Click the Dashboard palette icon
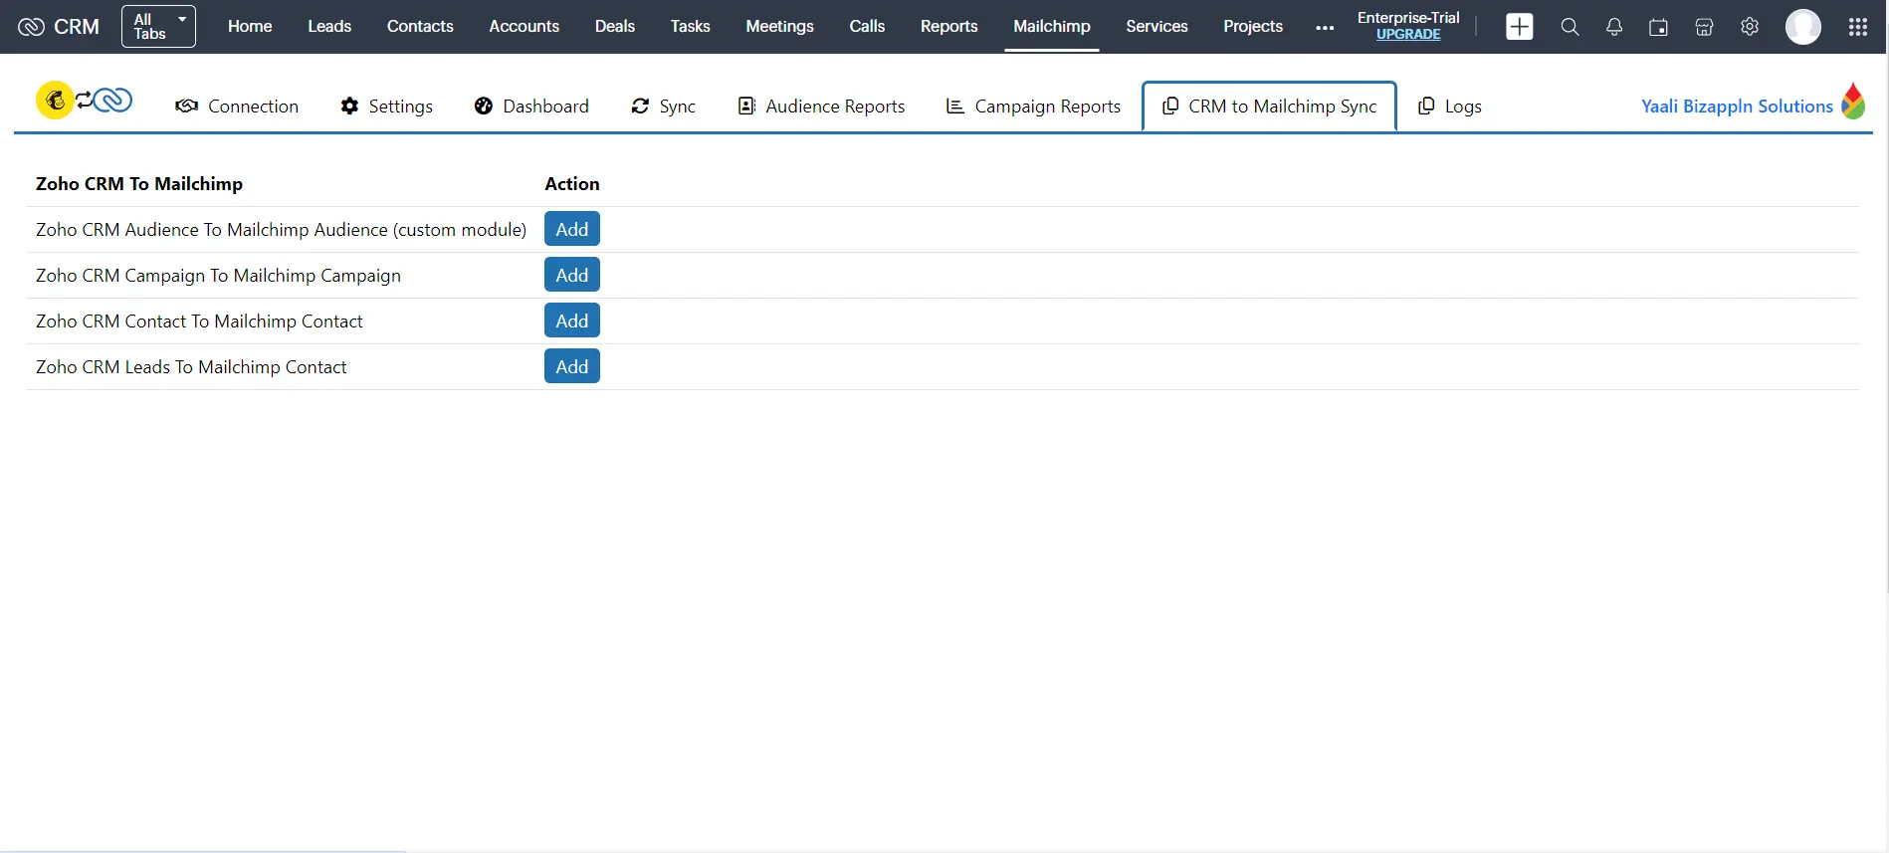This screenshot has height=853, width=1889. (484, 107)
